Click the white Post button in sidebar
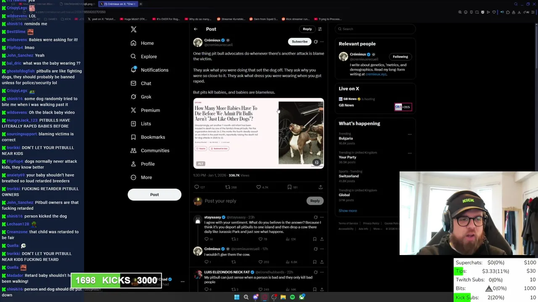 click(x=154, y=195)
